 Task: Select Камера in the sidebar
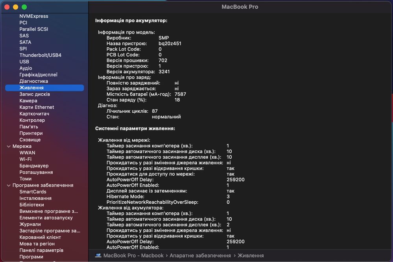[28, 101]
